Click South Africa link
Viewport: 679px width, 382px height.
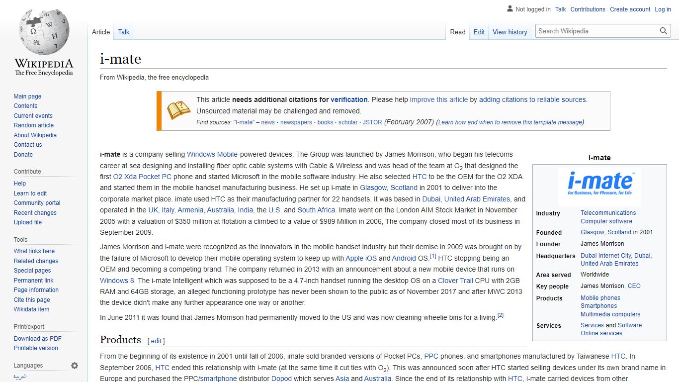(316, 210)
